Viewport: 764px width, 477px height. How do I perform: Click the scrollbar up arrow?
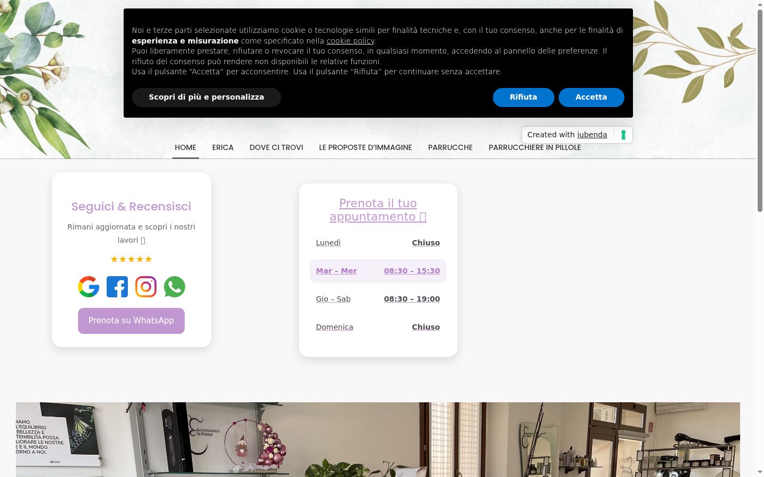tap(760, 4)
